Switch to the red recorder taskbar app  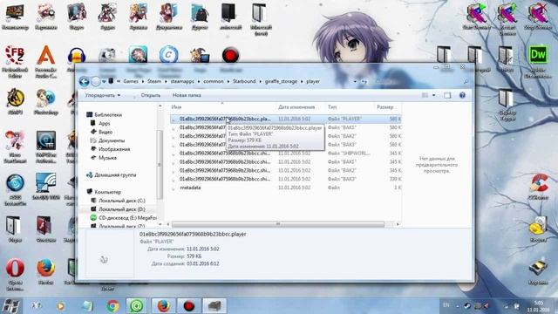click(x=189, y=306)
